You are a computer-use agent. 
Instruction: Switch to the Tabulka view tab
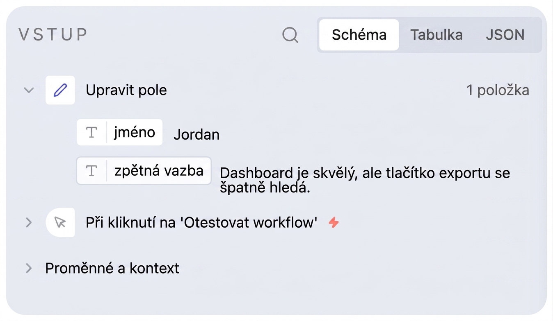pos(436,35)
